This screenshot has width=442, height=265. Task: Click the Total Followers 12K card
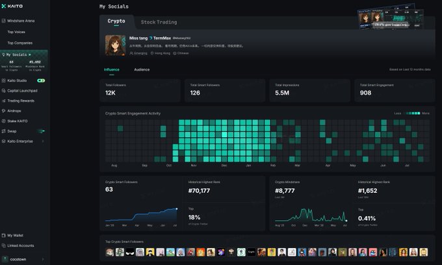[x=140, y=90]
